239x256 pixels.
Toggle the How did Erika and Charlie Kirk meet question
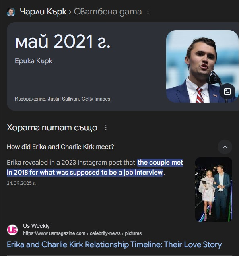click(x=60, y=147)
